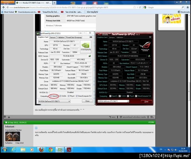Toggle CUDA checkbox in GPU-Z 0.5.1
Screen dimensions: 191x159
[60, 96]
